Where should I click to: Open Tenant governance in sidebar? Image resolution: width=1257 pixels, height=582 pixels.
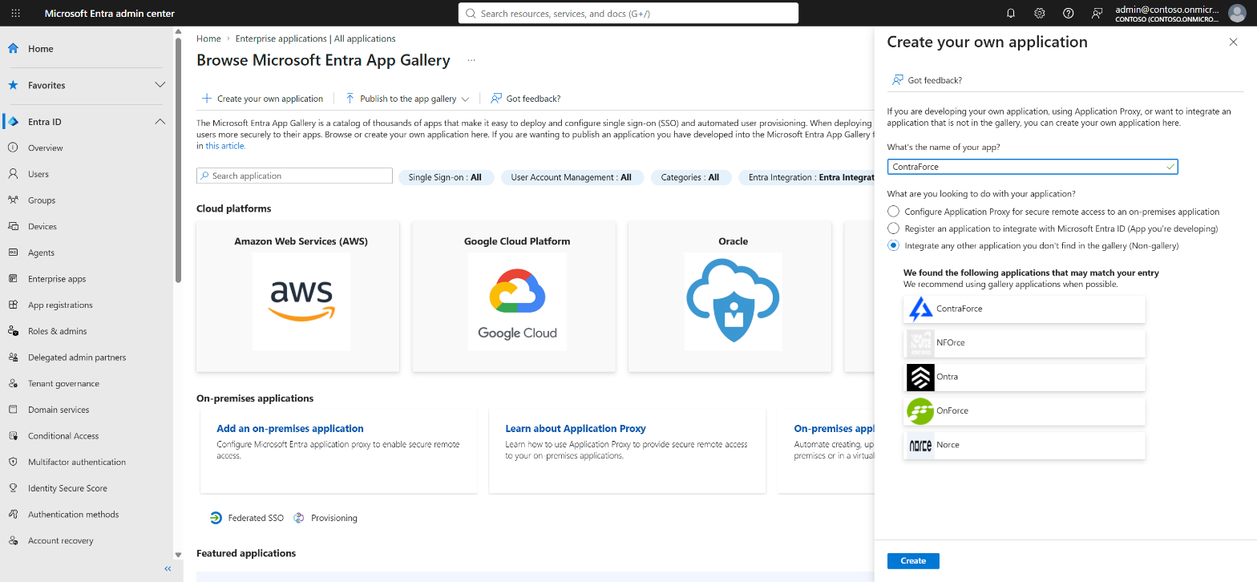[64, 383]
